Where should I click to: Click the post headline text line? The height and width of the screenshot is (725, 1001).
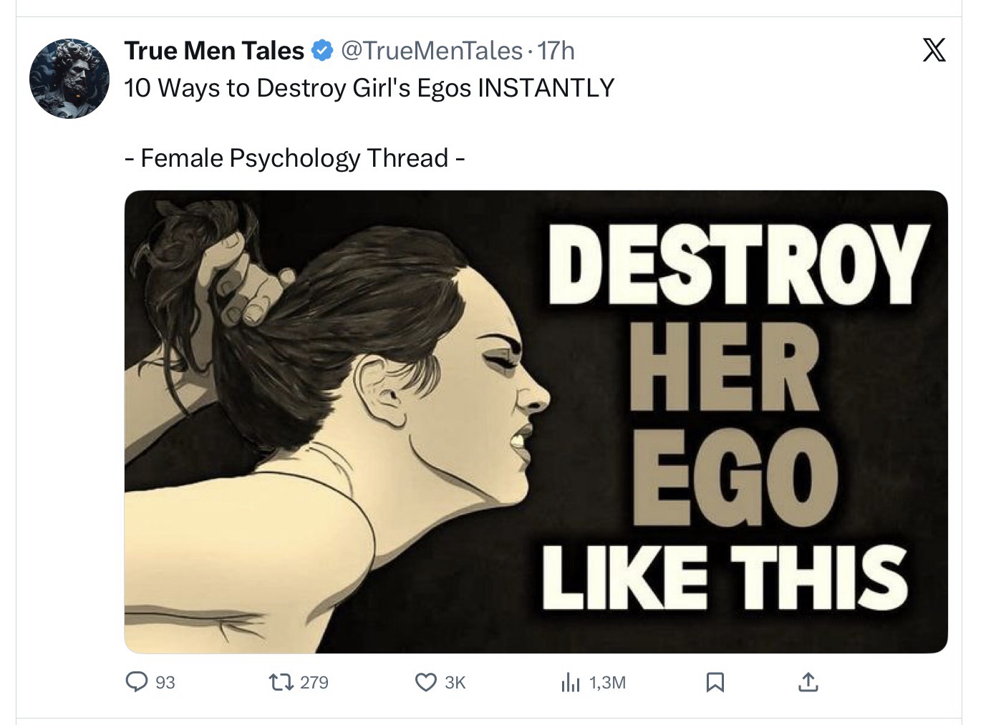tap(369, 88)
